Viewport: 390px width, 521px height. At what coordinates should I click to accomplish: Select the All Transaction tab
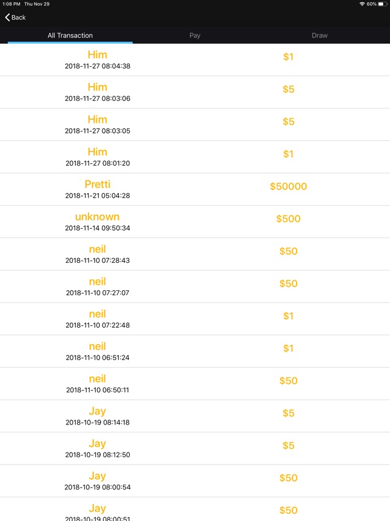70,35
